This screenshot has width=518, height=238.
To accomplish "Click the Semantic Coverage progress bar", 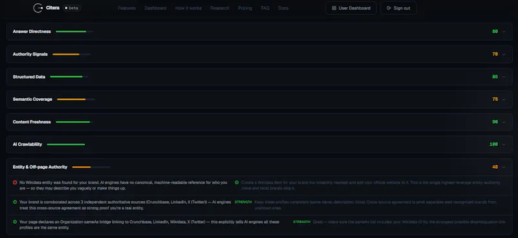I will (76, 100).
